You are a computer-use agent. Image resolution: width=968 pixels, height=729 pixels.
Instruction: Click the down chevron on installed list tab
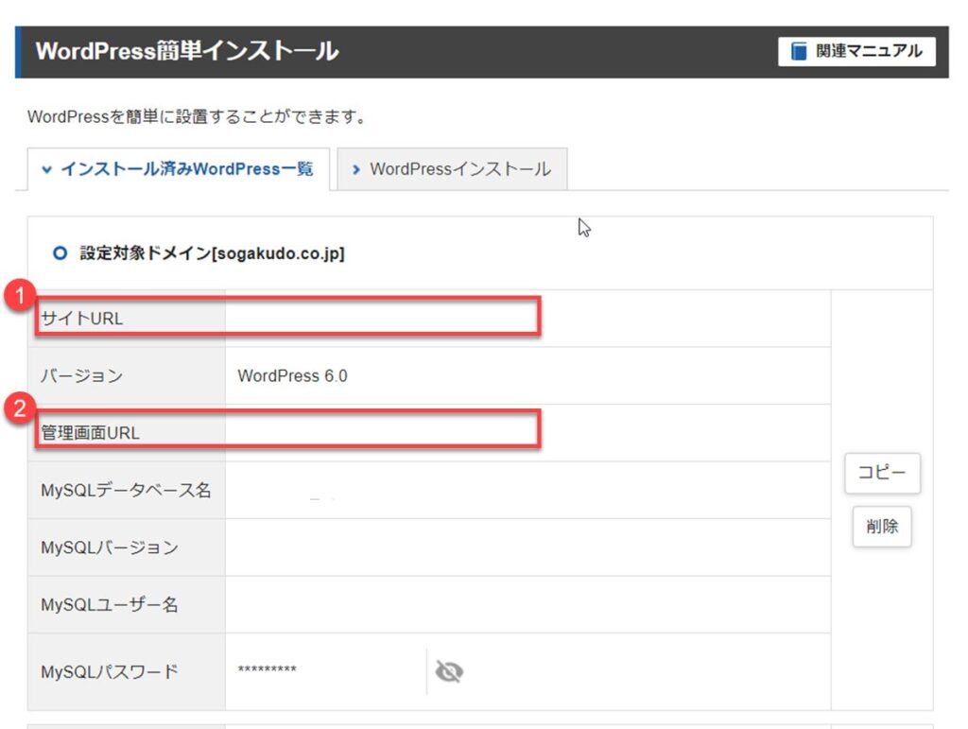click(x=46, y=169)
